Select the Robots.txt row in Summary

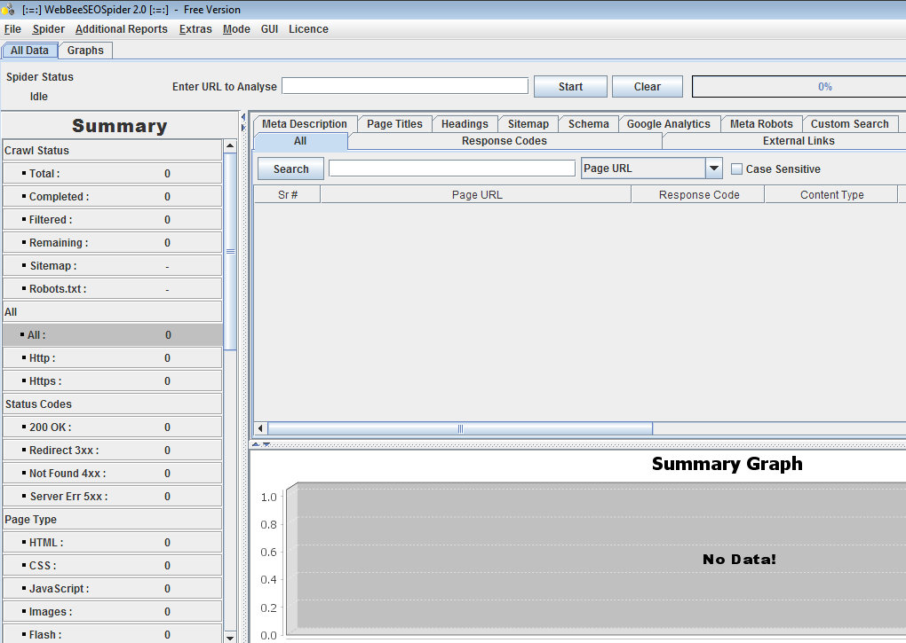point(113,289)
